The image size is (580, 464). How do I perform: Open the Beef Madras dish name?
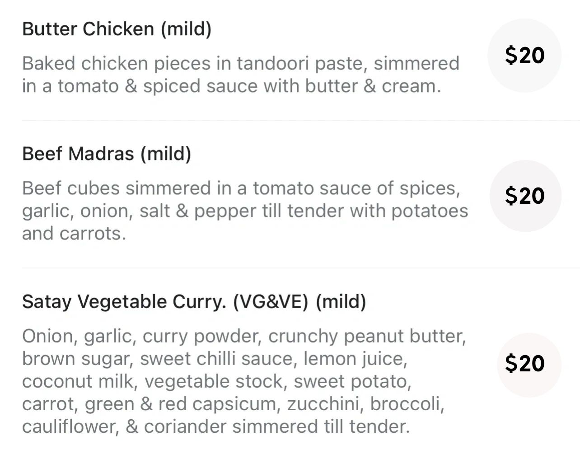[x=78, y=154]
